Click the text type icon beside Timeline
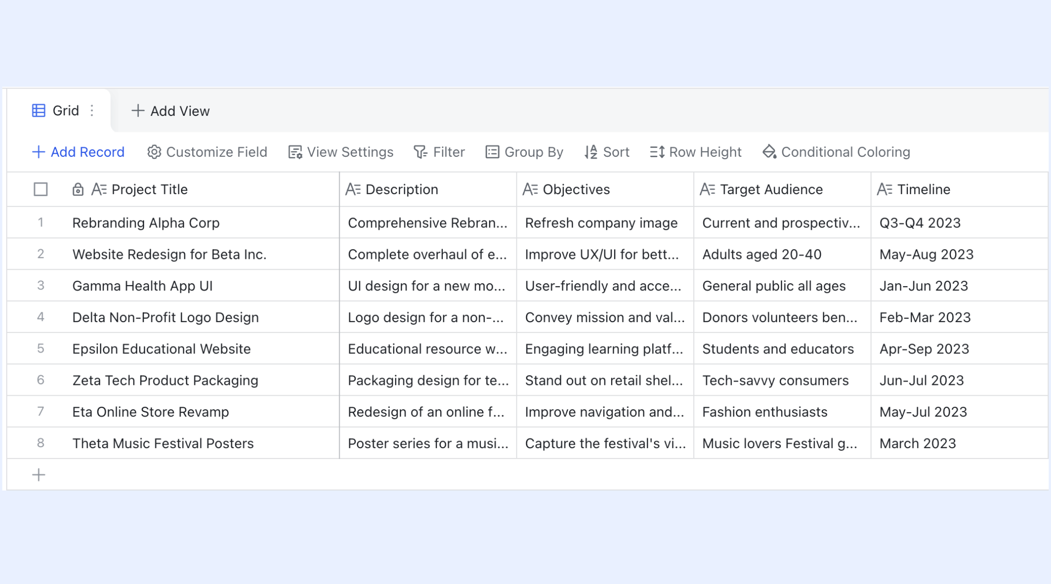Viewport: 1051px width, 584px height. click(885, 189)
